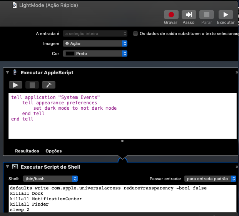Open the Imagem dropdown showing Ação

click(95, 44)
